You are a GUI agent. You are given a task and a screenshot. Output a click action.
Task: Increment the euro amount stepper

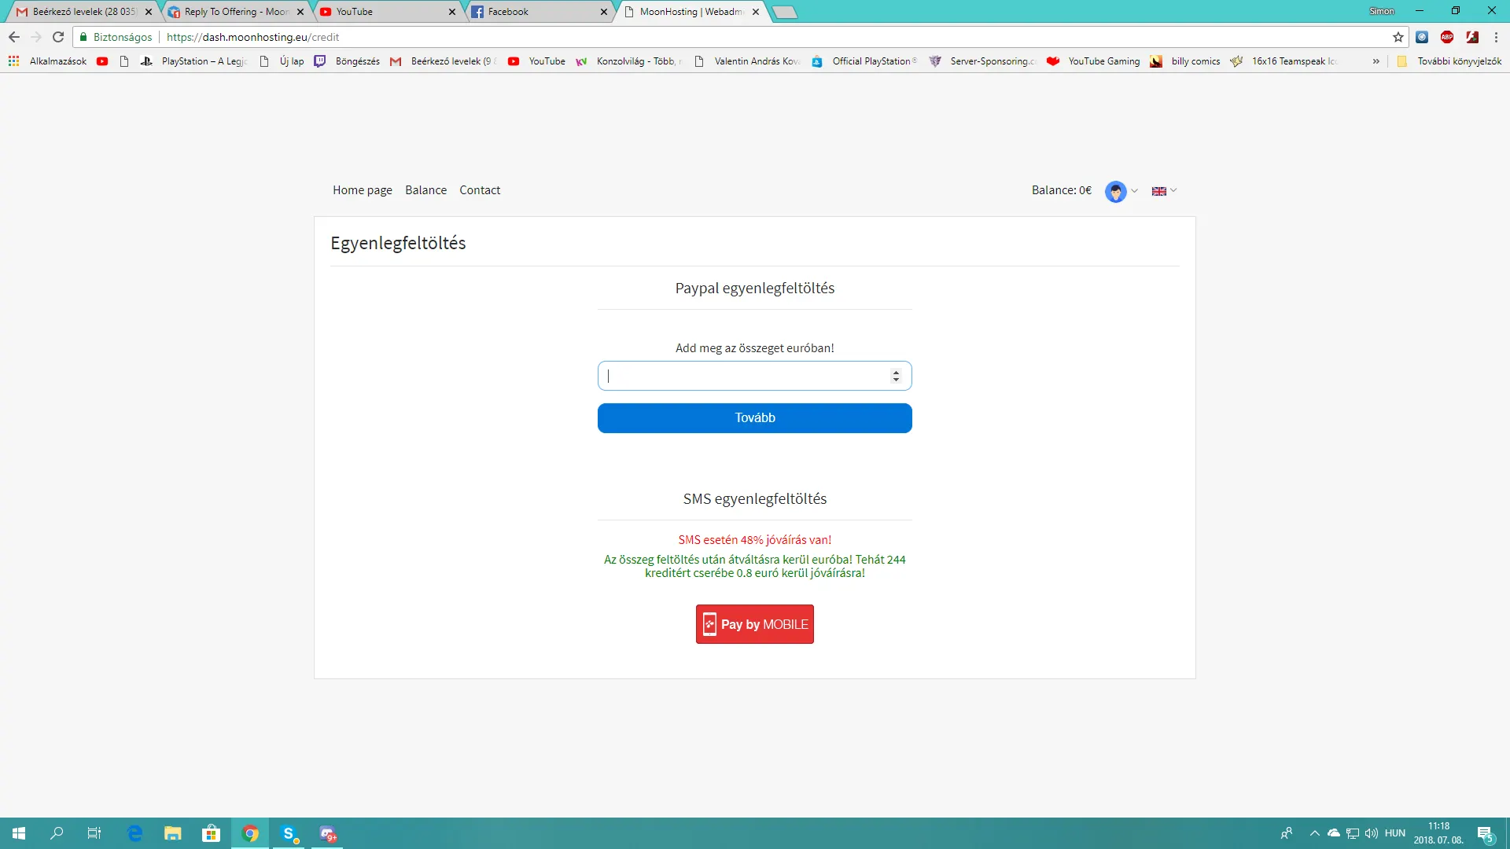896,372
